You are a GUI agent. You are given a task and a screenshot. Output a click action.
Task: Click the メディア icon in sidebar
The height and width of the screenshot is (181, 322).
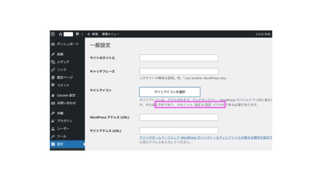(53, 62)
